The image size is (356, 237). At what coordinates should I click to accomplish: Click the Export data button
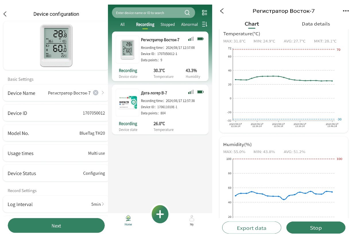[x=251, y=228]
